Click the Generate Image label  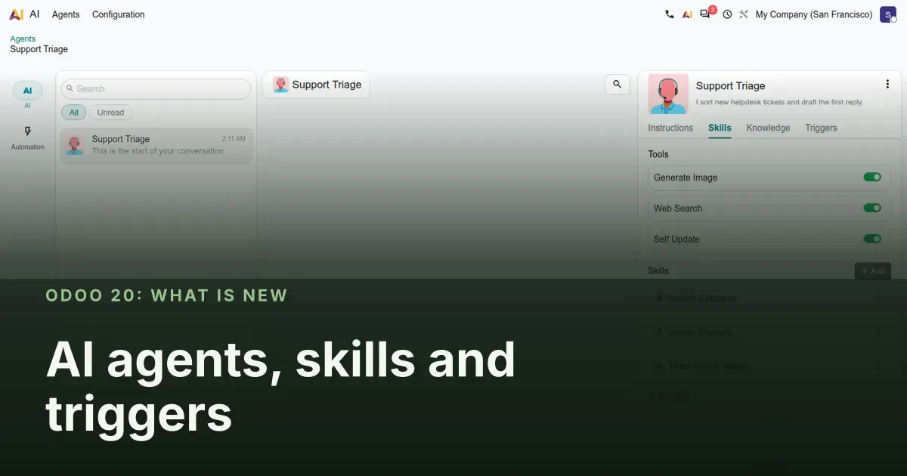[x=686, y=178]
